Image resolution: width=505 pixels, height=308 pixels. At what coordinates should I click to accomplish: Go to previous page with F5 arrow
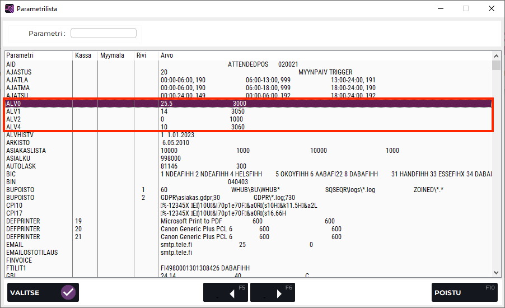coord(225,292)
